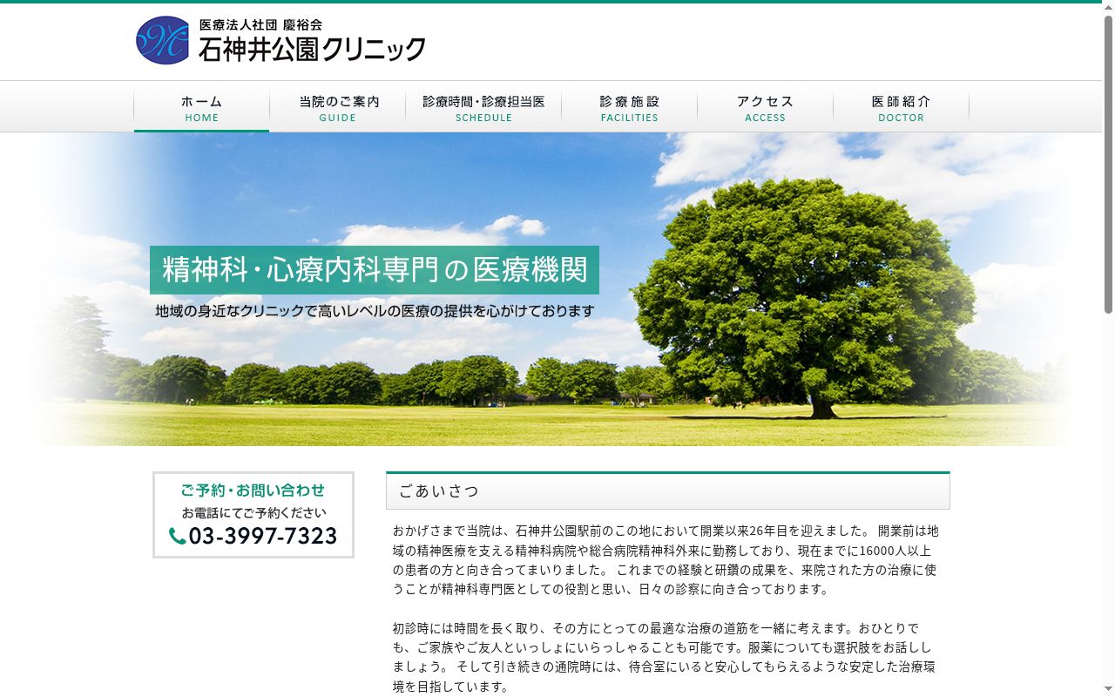Viewport: 1115px width, 697px height.
Task: Open the ホーム HOME menu item
Action: pyautogui.click(x=202, y=107)
